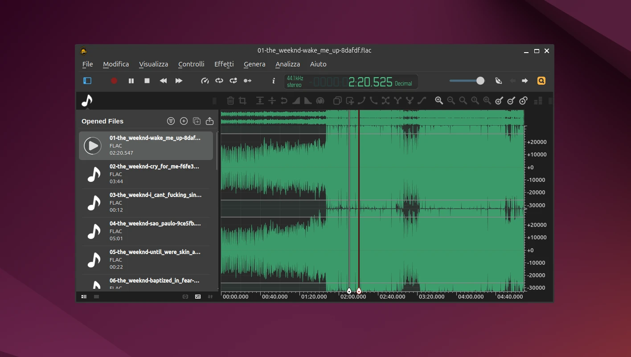Export files using the share icon
The width and height of the screenshot is (631, 357).
click(209, 121)
